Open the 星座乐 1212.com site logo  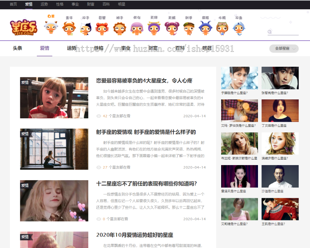23,27
